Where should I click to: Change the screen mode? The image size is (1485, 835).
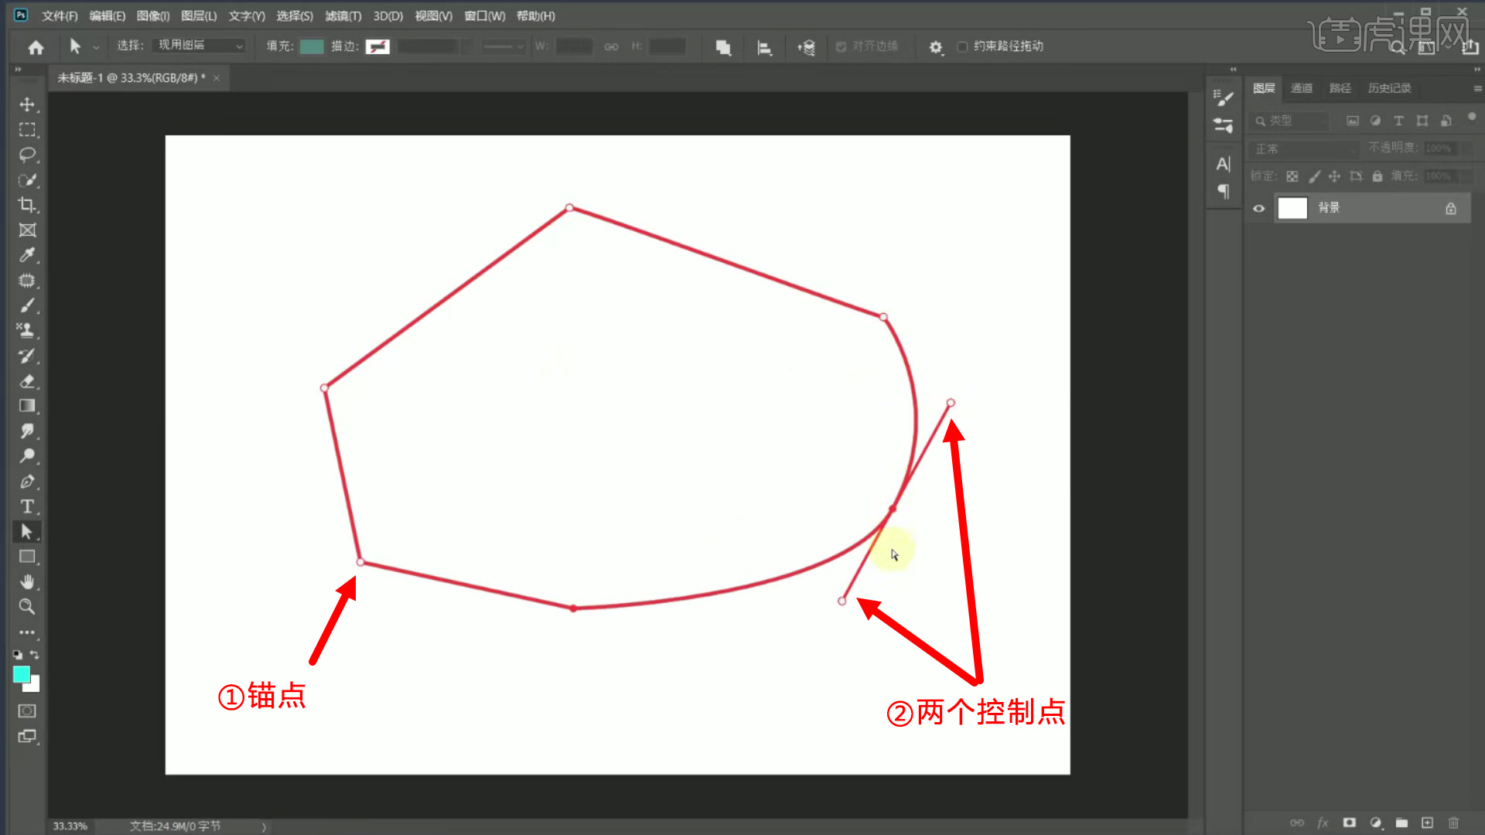click(x=27, y=737)
